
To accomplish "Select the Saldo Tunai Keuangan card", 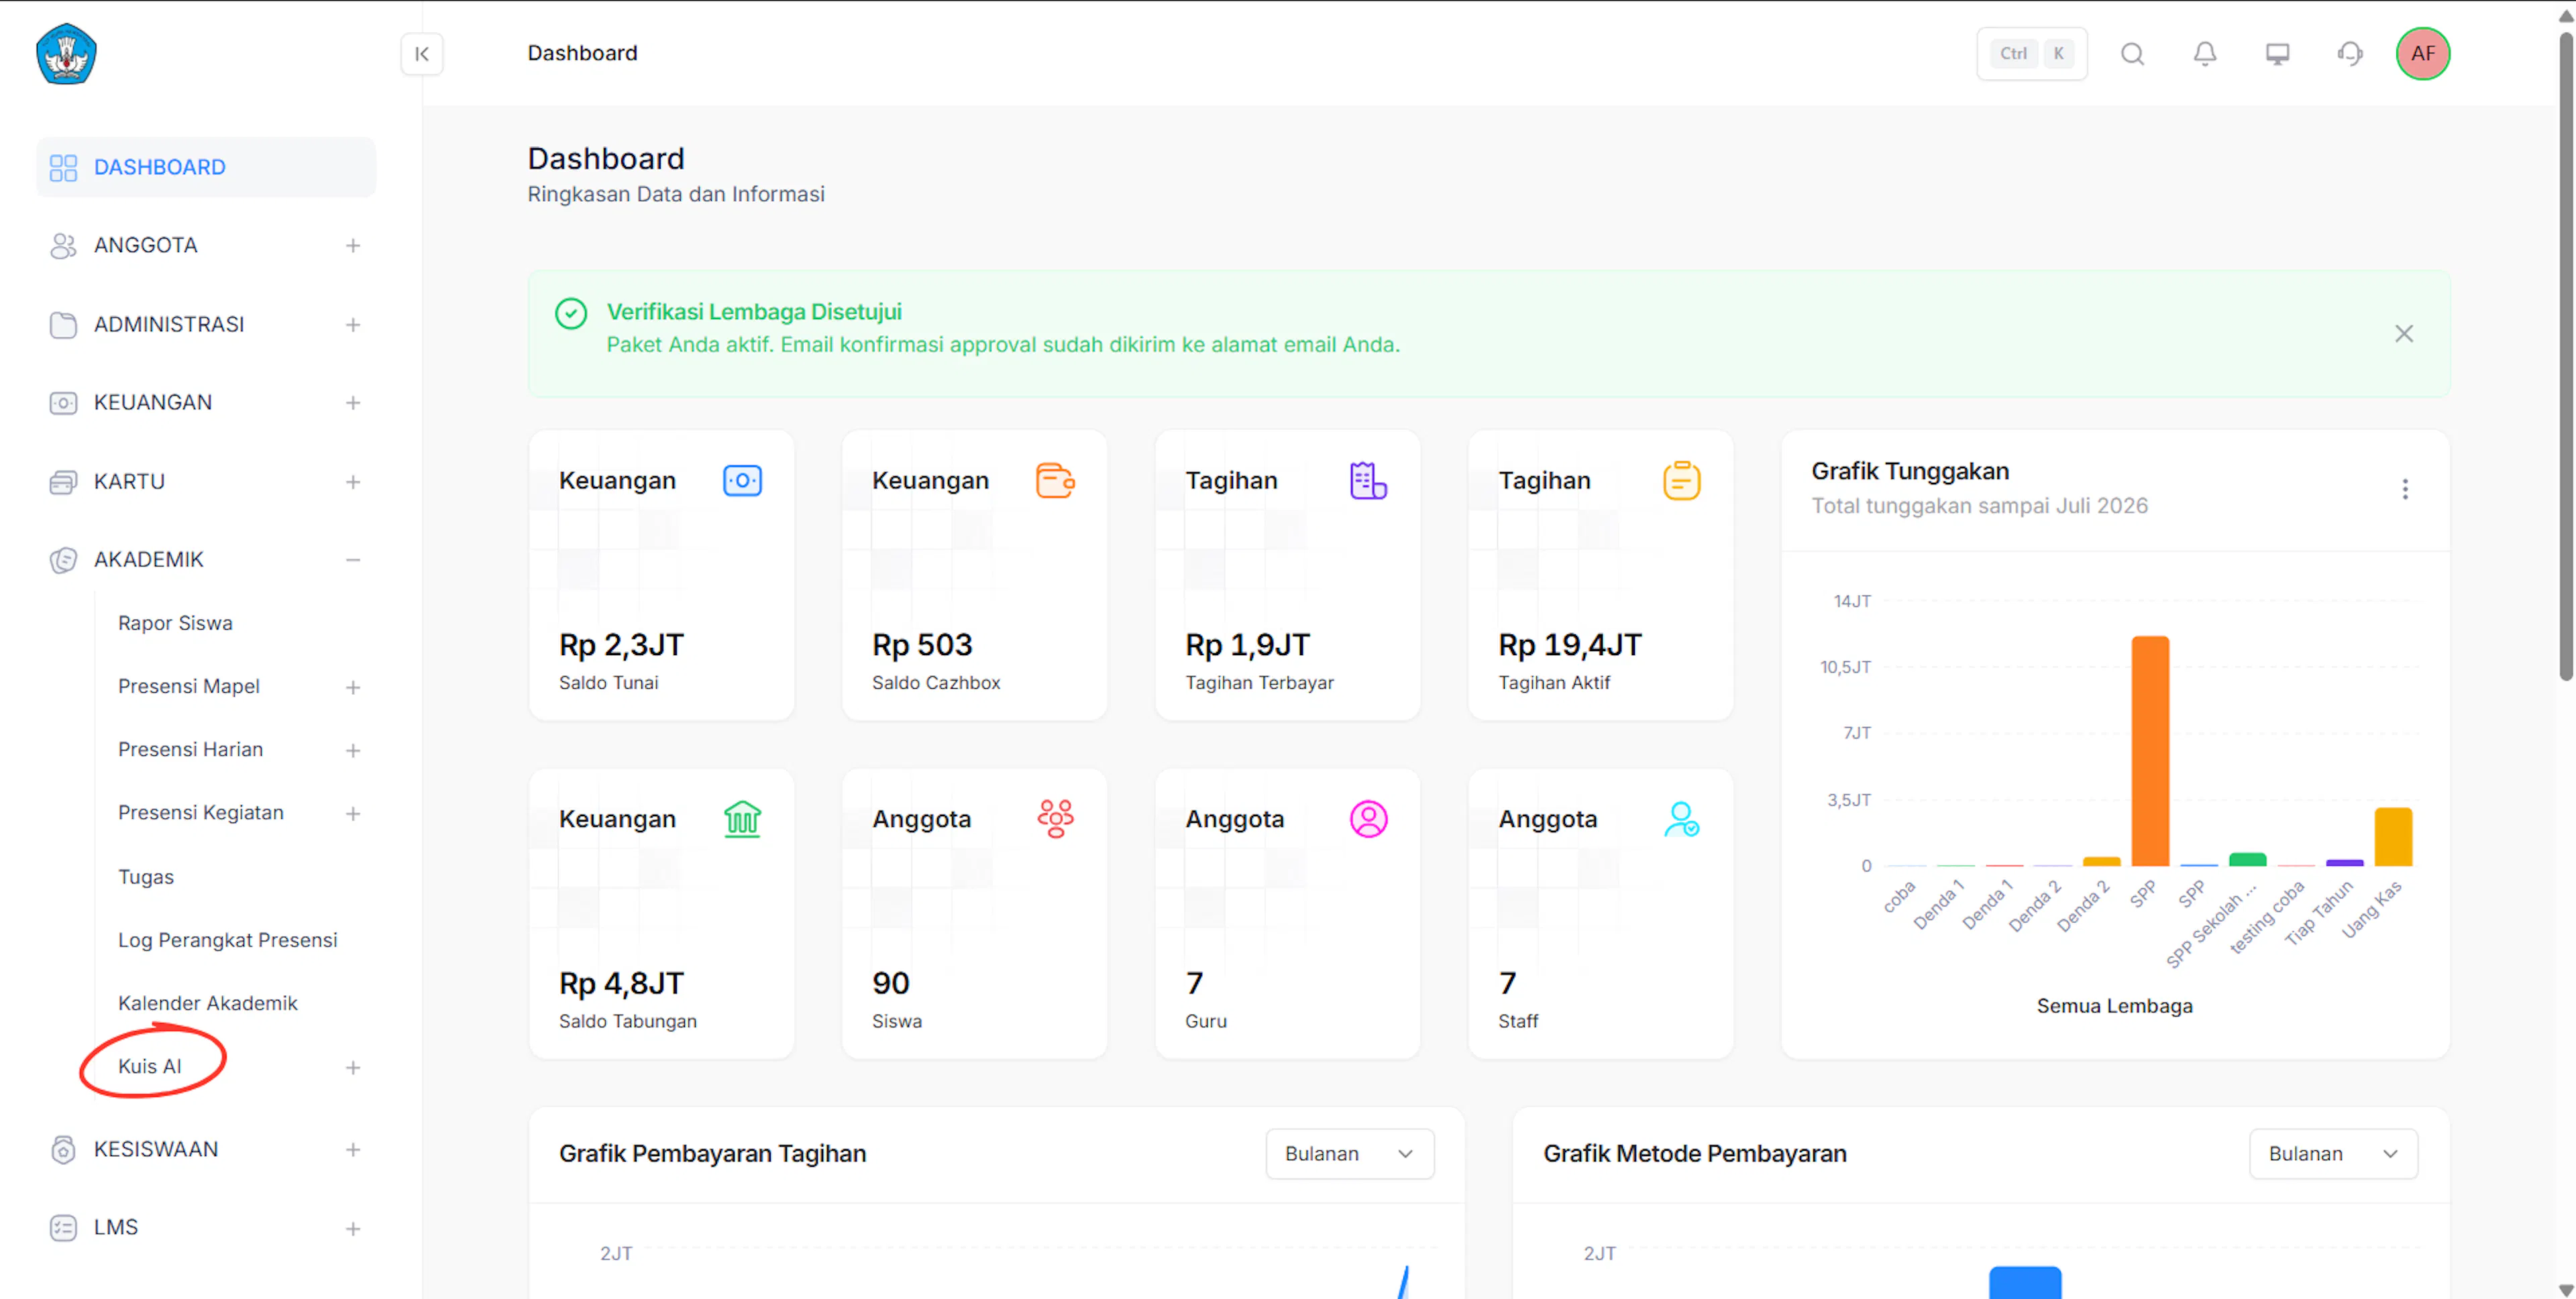I will pyautogui.click(x=661, y=576).
